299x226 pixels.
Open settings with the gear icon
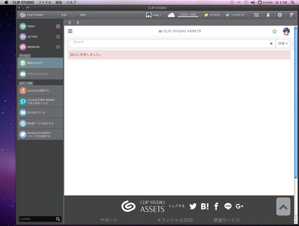click(x=280, y=15)
